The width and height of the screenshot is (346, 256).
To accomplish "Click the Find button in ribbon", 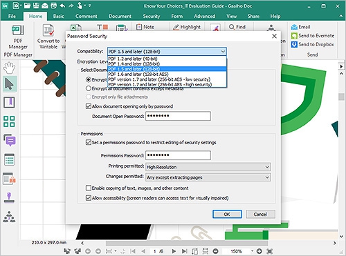I will (237, 27).
